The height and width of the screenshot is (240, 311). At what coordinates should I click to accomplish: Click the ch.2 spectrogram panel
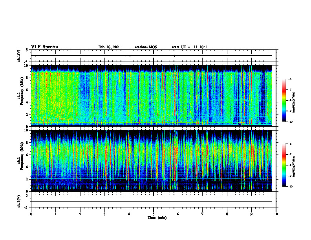pos(152,161)
